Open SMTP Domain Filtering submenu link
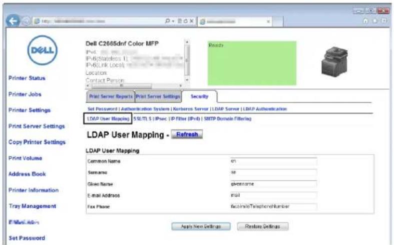 [x=228, y=118]
